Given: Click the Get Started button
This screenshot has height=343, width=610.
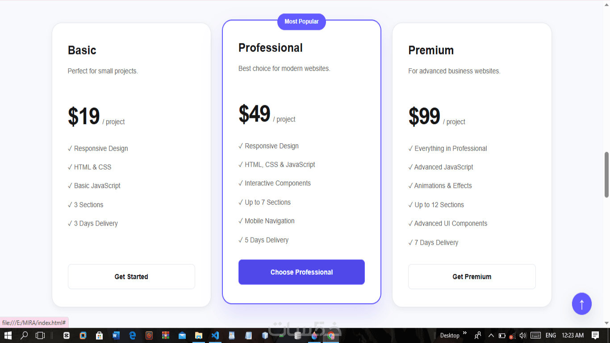Looking at the screenshot, I should [x=131, y=276].
